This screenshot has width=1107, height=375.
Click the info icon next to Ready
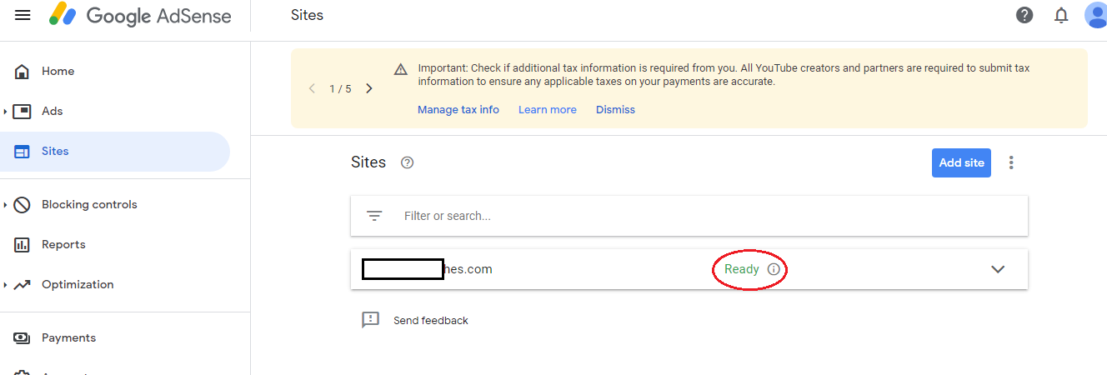pyautogui.click(x=774, y=269)
